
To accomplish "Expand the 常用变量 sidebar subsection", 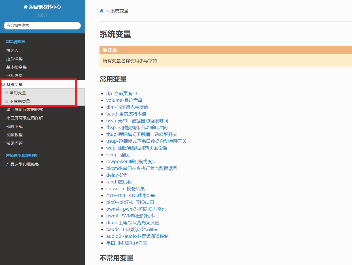I will [7, 93].
